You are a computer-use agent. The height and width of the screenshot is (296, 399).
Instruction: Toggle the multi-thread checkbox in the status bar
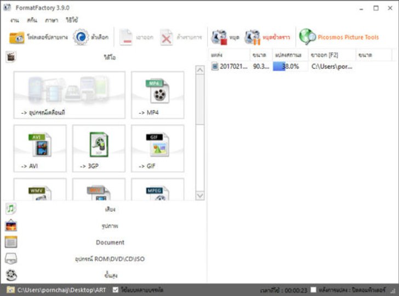[116, 289]
